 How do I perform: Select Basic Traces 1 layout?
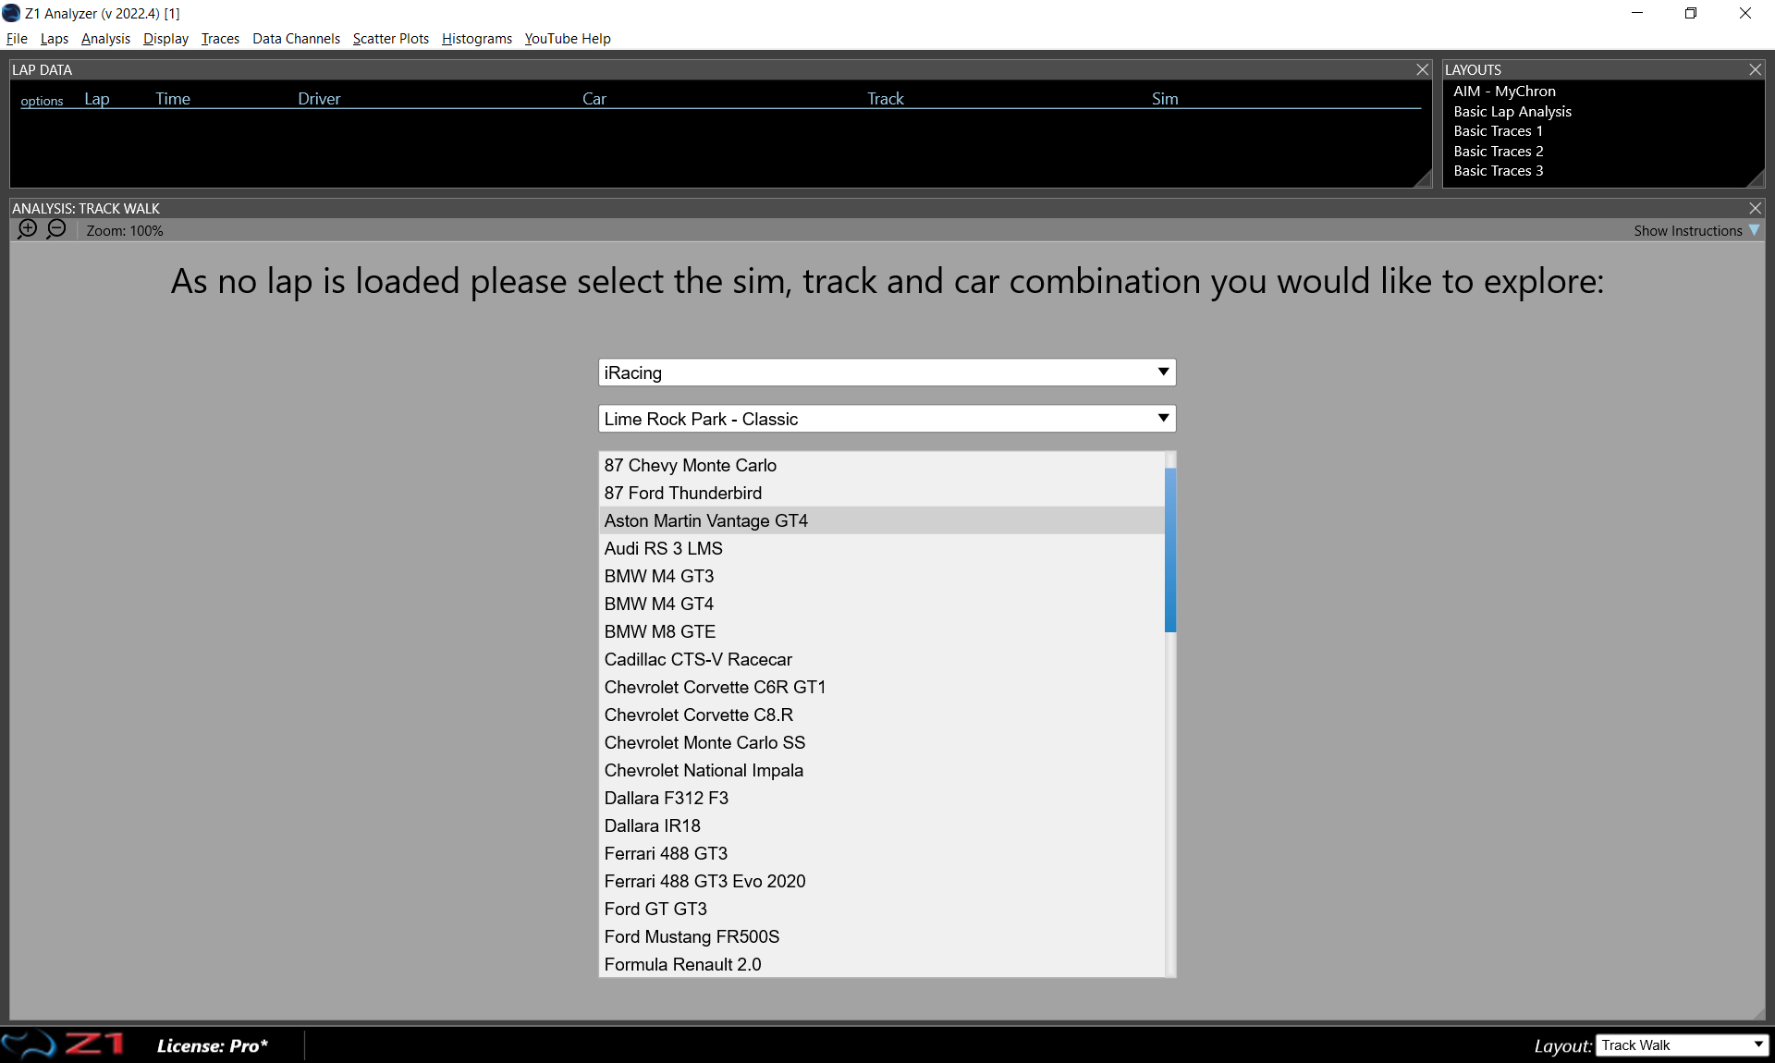[x=1498, y=131]
